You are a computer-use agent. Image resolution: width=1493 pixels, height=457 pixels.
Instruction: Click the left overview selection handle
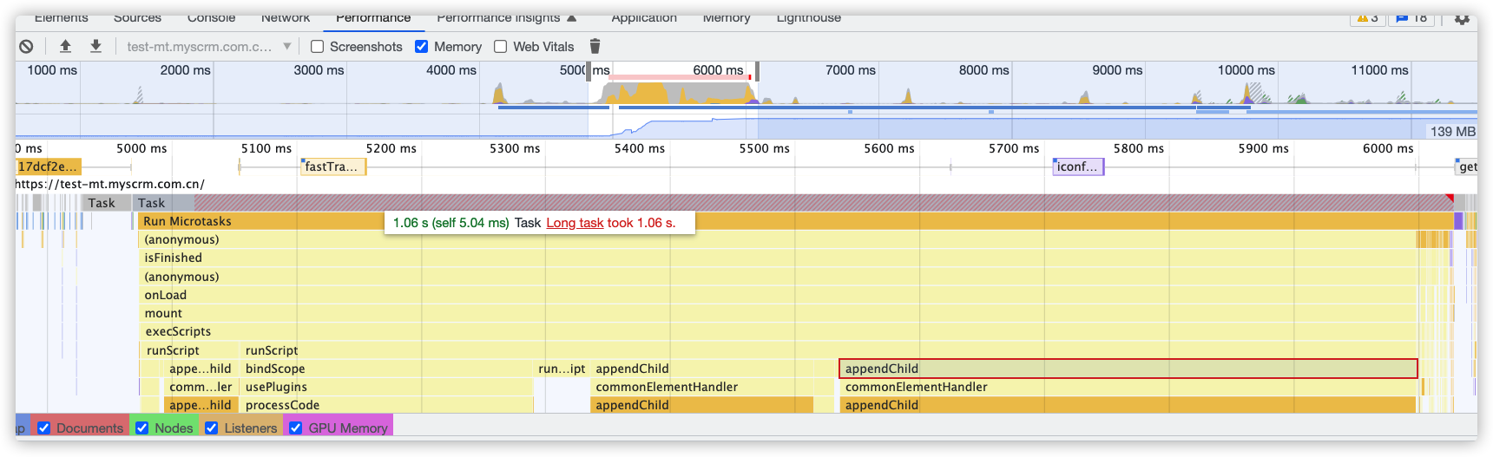coord(590,71)
